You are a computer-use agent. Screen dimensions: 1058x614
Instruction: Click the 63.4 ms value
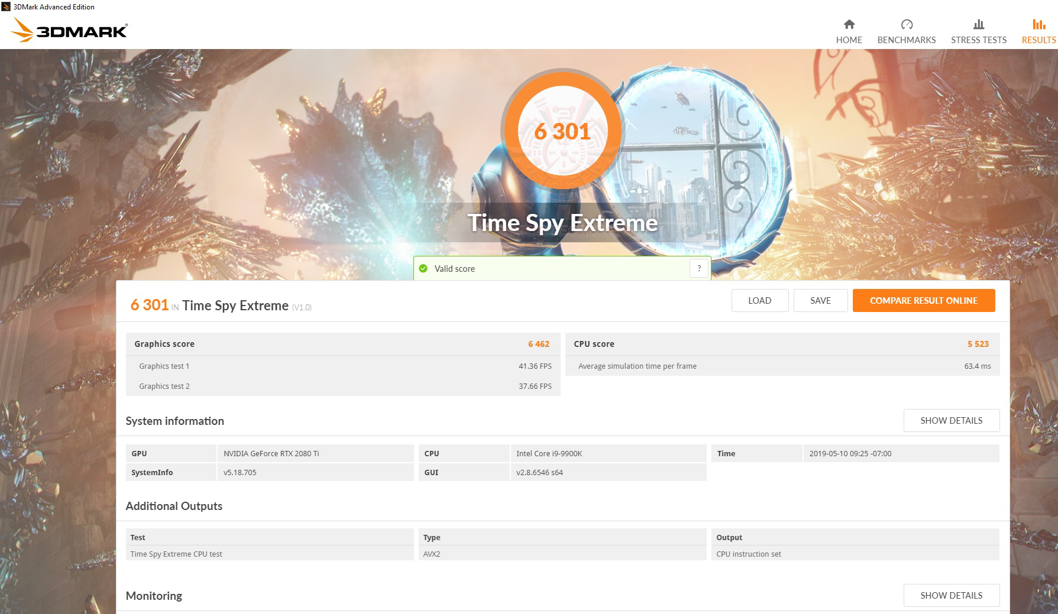point(978,366)
